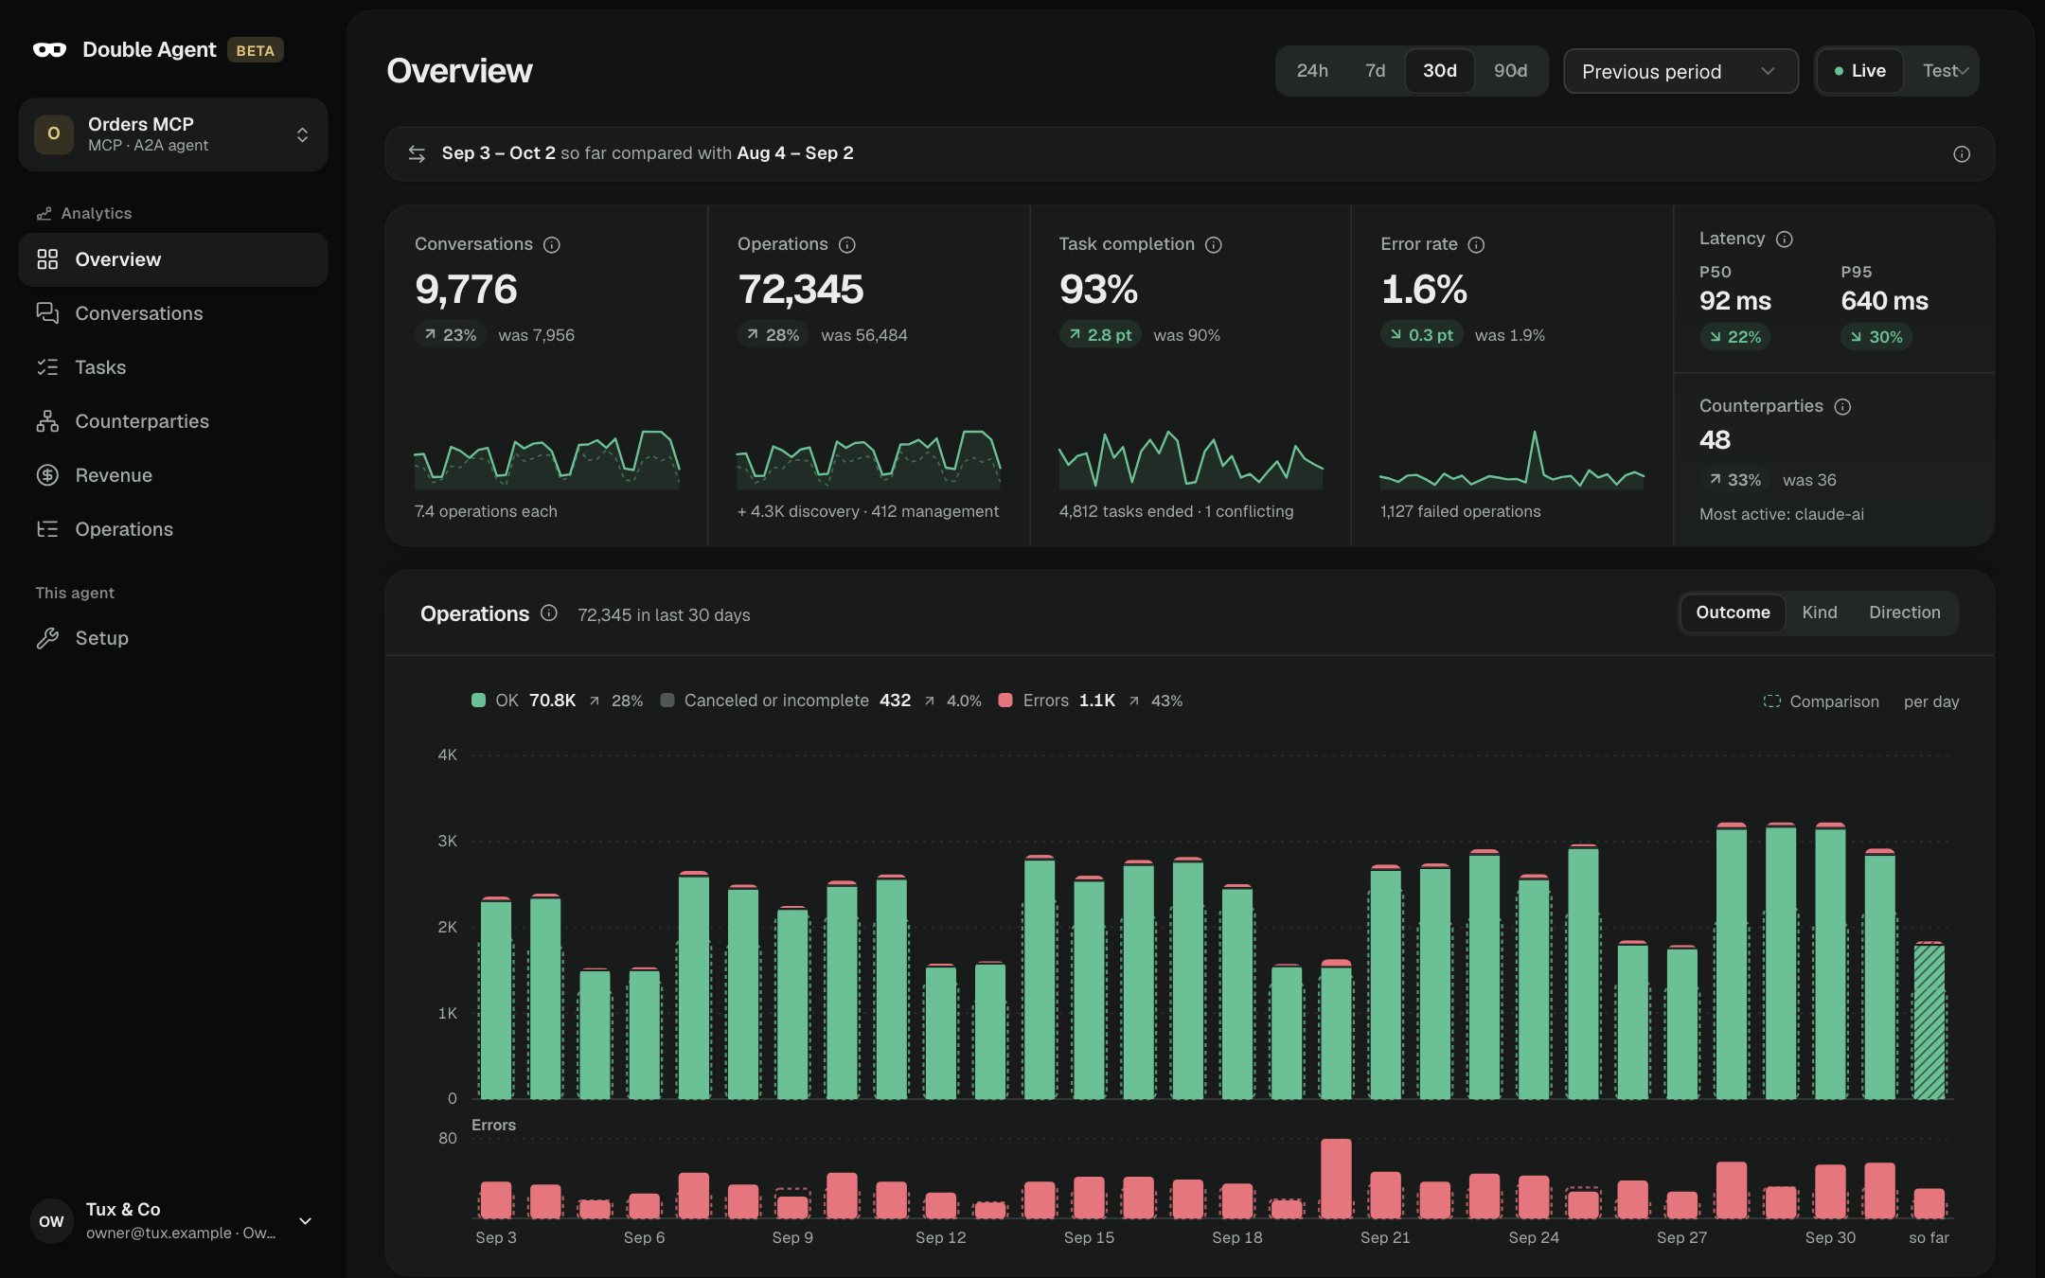This screenshot has width=2045, height=1278.
Task: Open the Previous period dropdown
Action: pyautogui.click(x=1680, y=71)
